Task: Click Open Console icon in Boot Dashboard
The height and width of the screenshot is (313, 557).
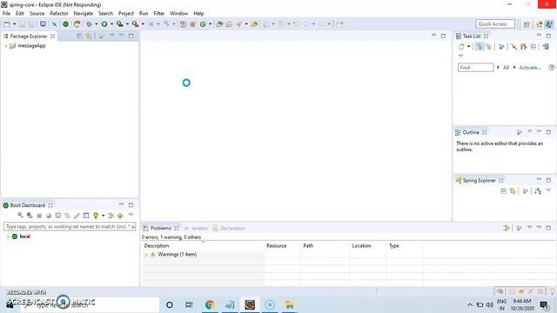Action: 58,216
